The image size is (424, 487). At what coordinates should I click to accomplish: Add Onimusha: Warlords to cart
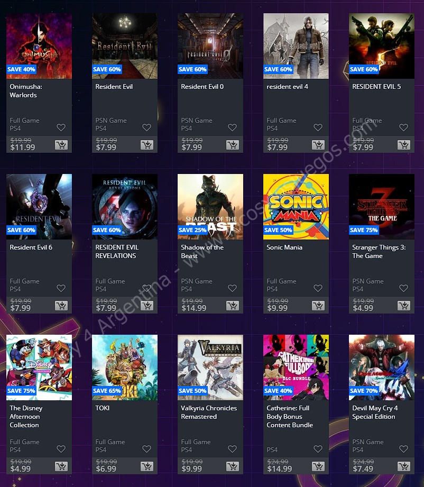click(x=61, y=145)
